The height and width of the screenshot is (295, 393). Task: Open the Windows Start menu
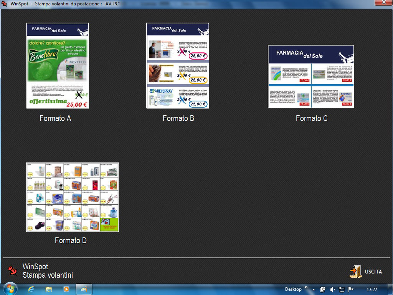tap(10, 289)
